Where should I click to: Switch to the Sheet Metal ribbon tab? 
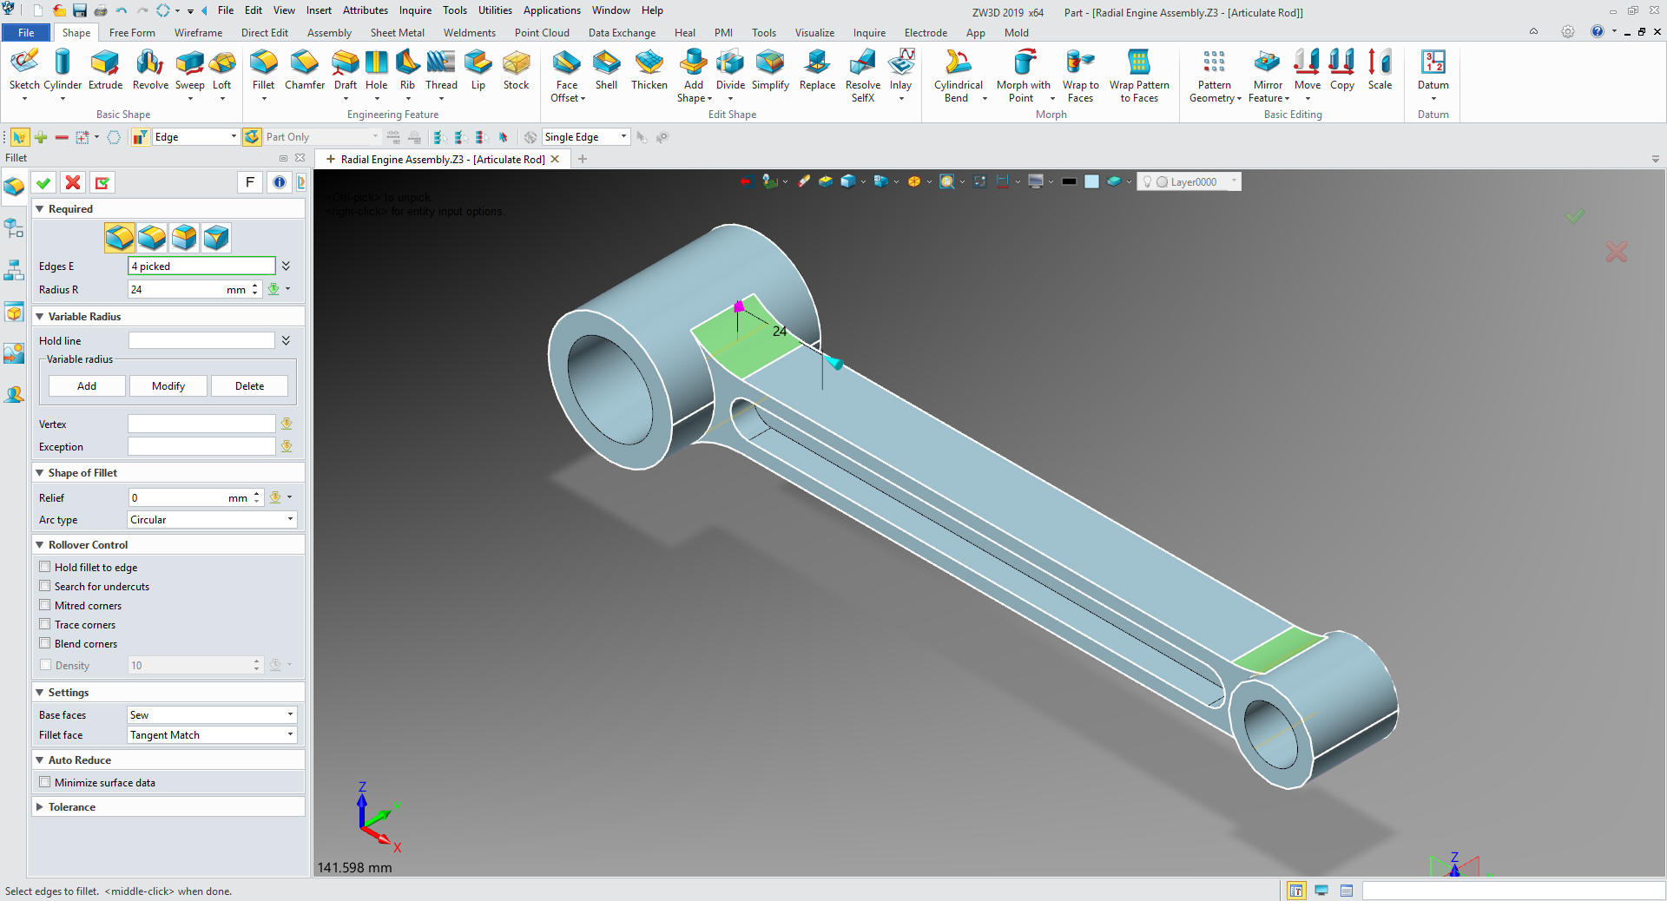point(397,33)
